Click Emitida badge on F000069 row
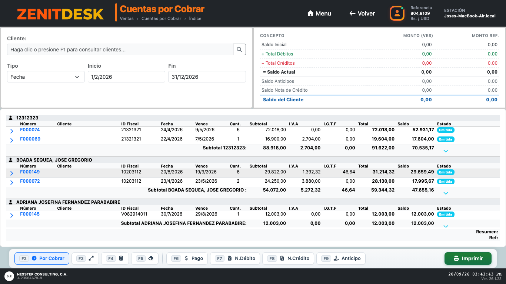The image size is (506, 284). coord(446,139)
